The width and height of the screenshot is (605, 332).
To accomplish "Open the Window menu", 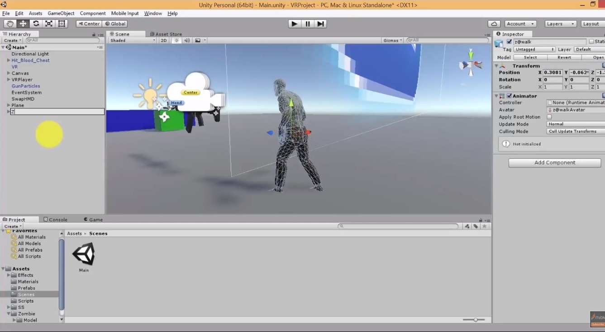I will click(153, 13).
